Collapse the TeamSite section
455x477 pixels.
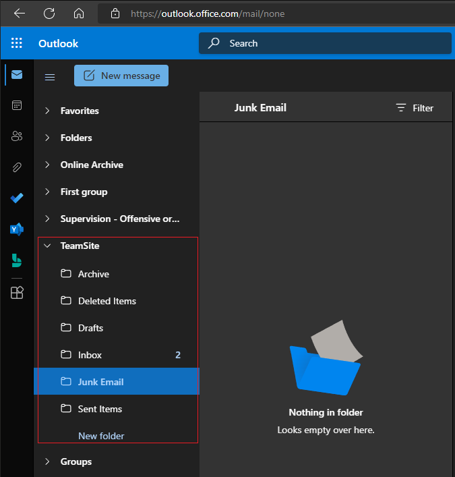(47, 246)
